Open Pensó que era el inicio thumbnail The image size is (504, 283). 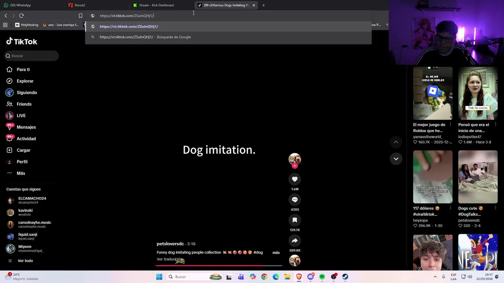click(x=478, y=93)
